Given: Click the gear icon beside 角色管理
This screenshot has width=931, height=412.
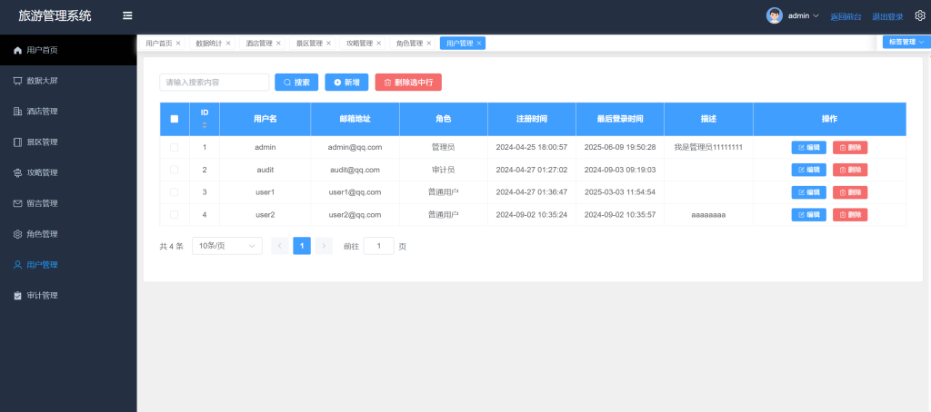Looking at the screenshot, I should click(x=18, y=234).
